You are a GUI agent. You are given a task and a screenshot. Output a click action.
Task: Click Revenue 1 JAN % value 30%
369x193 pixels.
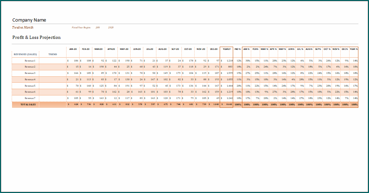[x=248, y=61]
